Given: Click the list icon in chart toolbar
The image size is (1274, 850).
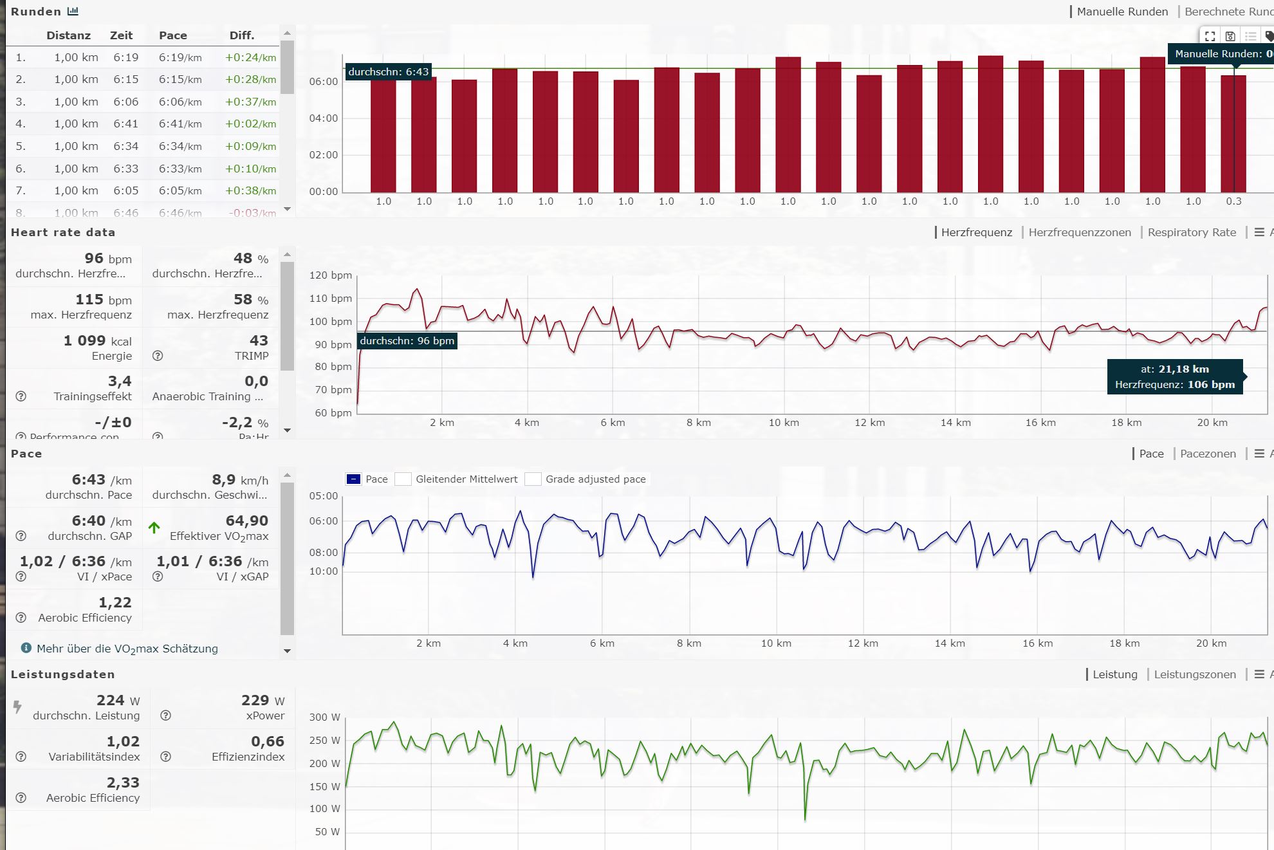Looking at the screenshot, I should pos(1250,36).
